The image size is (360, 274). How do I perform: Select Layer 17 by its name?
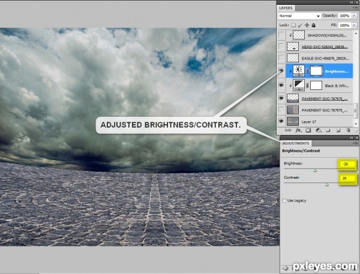tap(309, 122)
